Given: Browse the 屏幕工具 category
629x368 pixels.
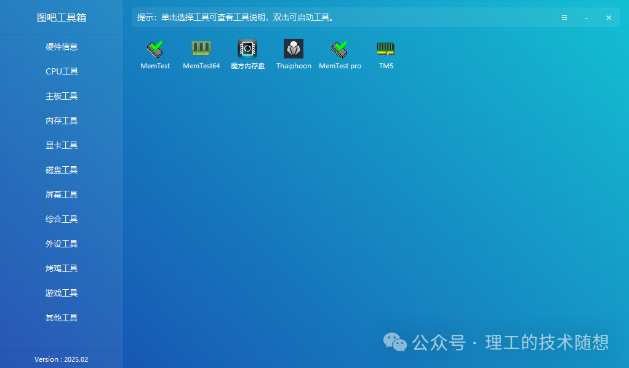Looking at the screenshot, I should tap(61, 194).
